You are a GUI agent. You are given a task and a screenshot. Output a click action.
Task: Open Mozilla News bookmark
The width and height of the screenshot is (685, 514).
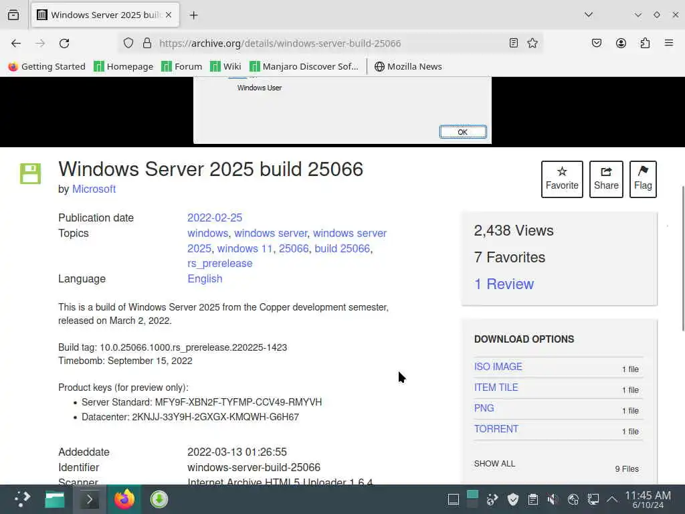(409, 66)
